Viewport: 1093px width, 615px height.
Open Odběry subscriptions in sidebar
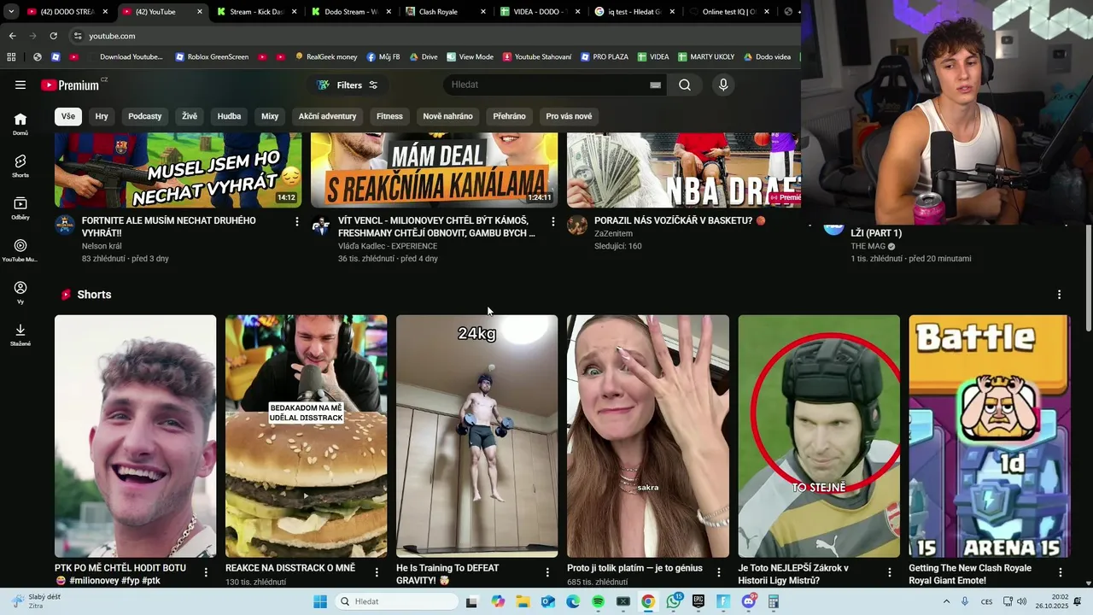tap(20, 208)
